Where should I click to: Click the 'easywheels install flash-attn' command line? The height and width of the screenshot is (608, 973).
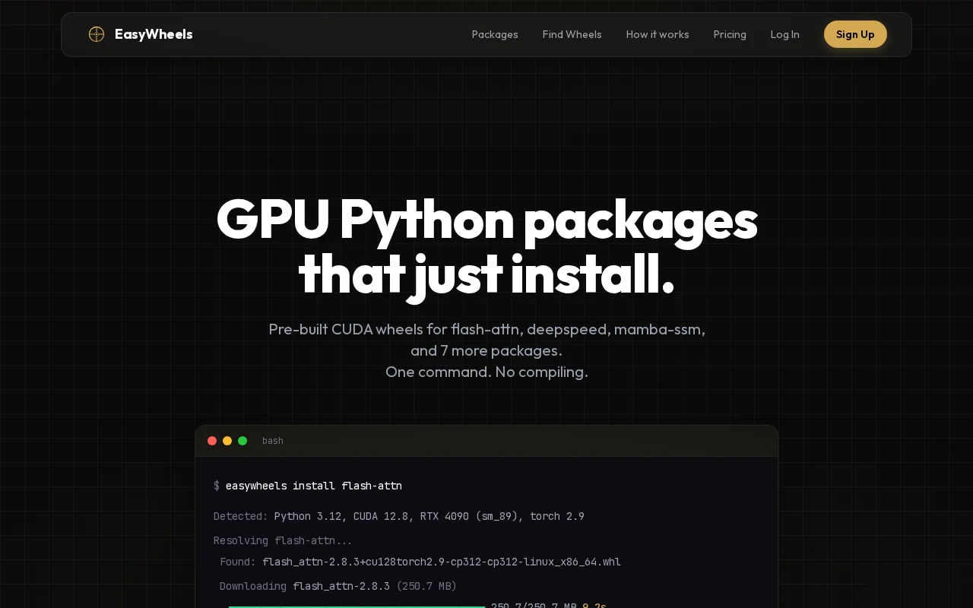[308, 486]
